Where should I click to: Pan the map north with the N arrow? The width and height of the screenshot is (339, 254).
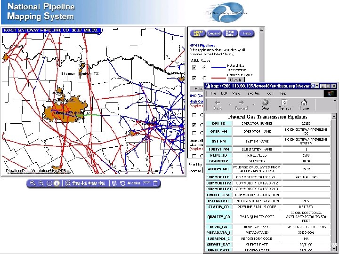(x=76, y=183)
